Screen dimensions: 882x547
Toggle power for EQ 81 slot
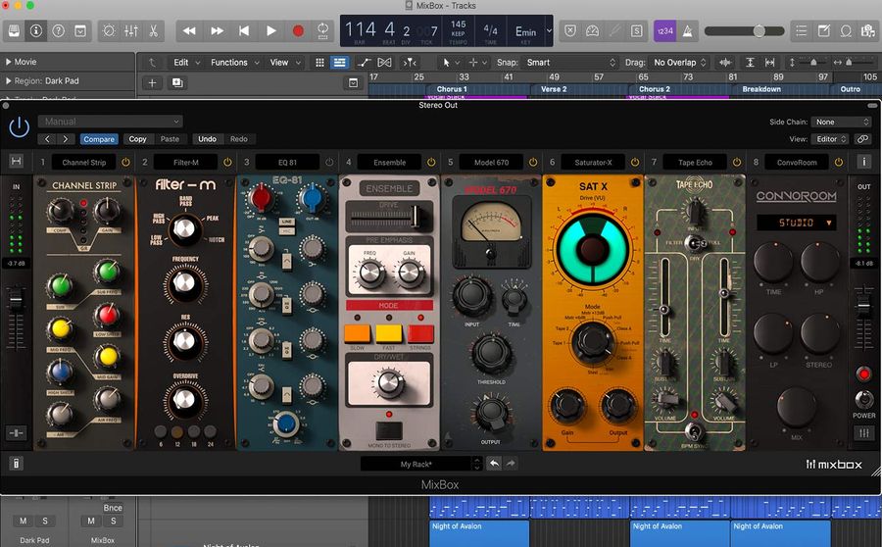coord(329,162)
